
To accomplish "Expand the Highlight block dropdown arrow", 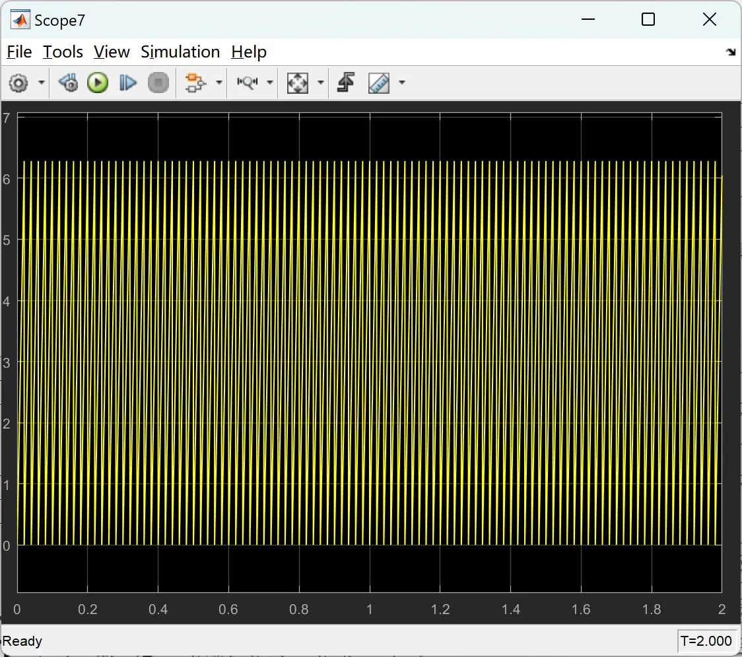I will tap(219, 83).
